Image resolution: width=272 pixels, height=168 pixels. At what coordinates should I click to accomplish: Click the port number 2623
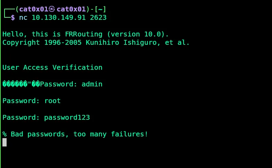(x=98, y=17)
